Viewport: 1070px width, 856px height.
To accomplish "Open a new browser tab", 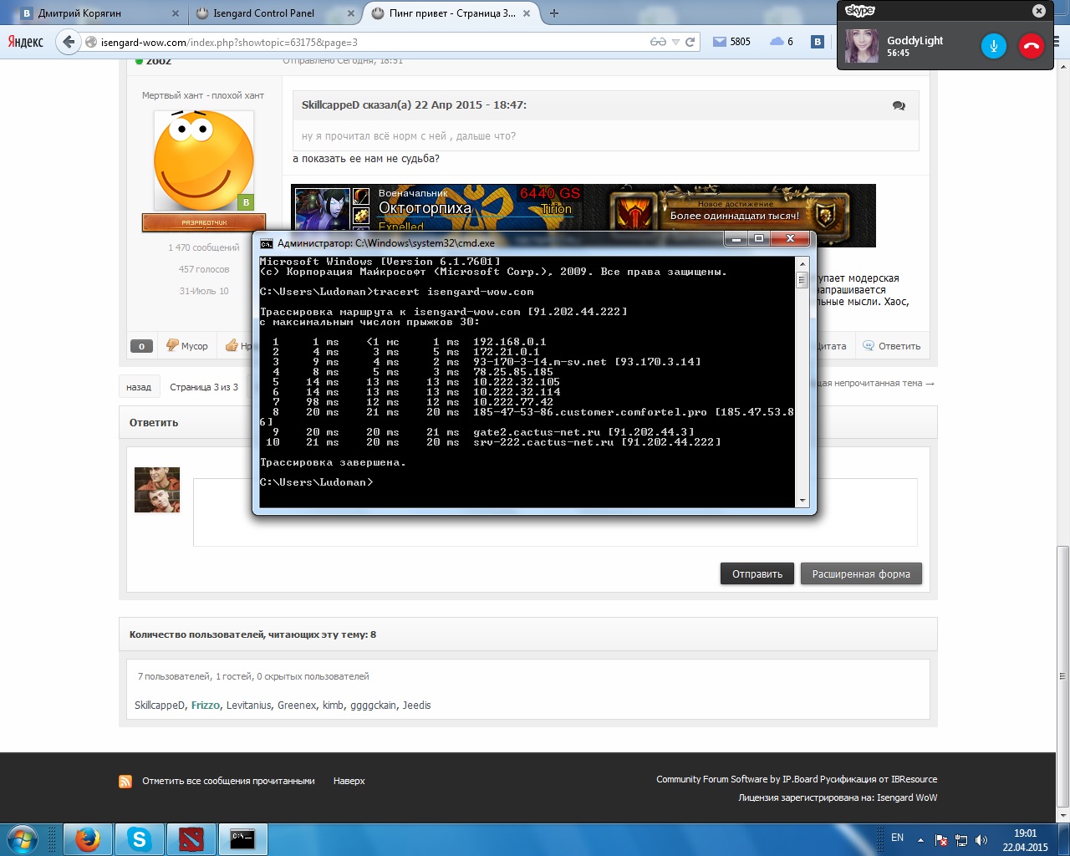I will [553, 13].
